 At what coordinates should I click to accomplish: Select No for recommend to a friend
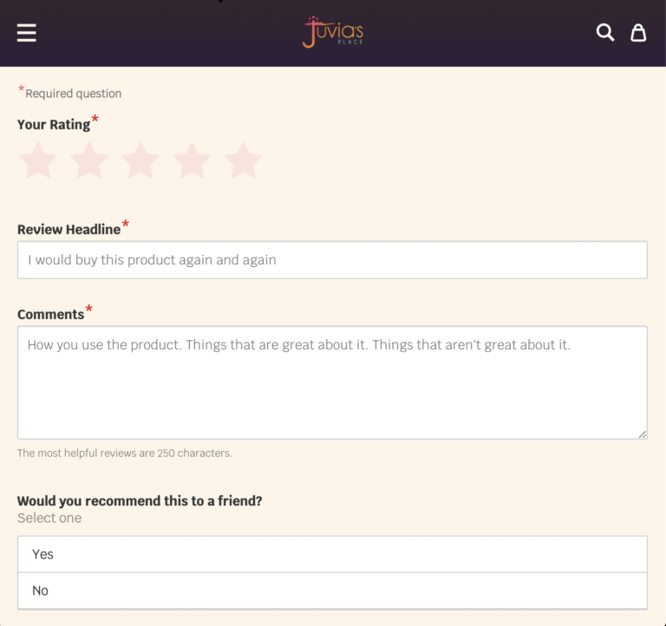coord(332,590)
